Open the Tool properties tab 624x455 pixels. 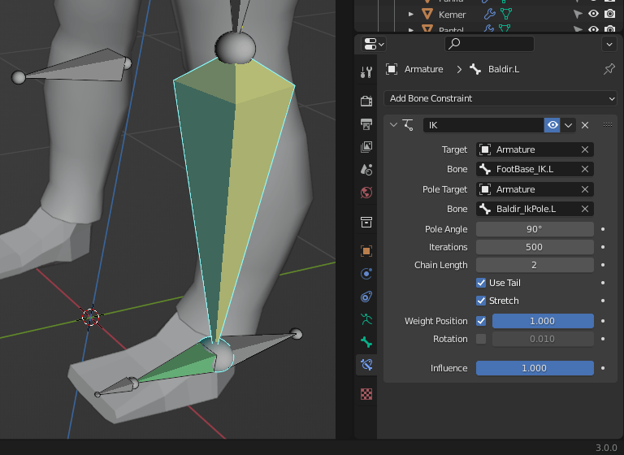(x=366, y=72)
